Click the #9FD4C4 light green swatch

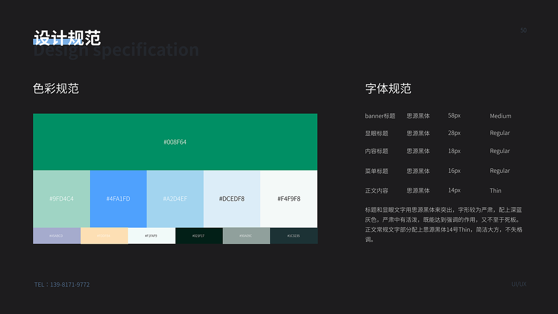coord(61,199)
